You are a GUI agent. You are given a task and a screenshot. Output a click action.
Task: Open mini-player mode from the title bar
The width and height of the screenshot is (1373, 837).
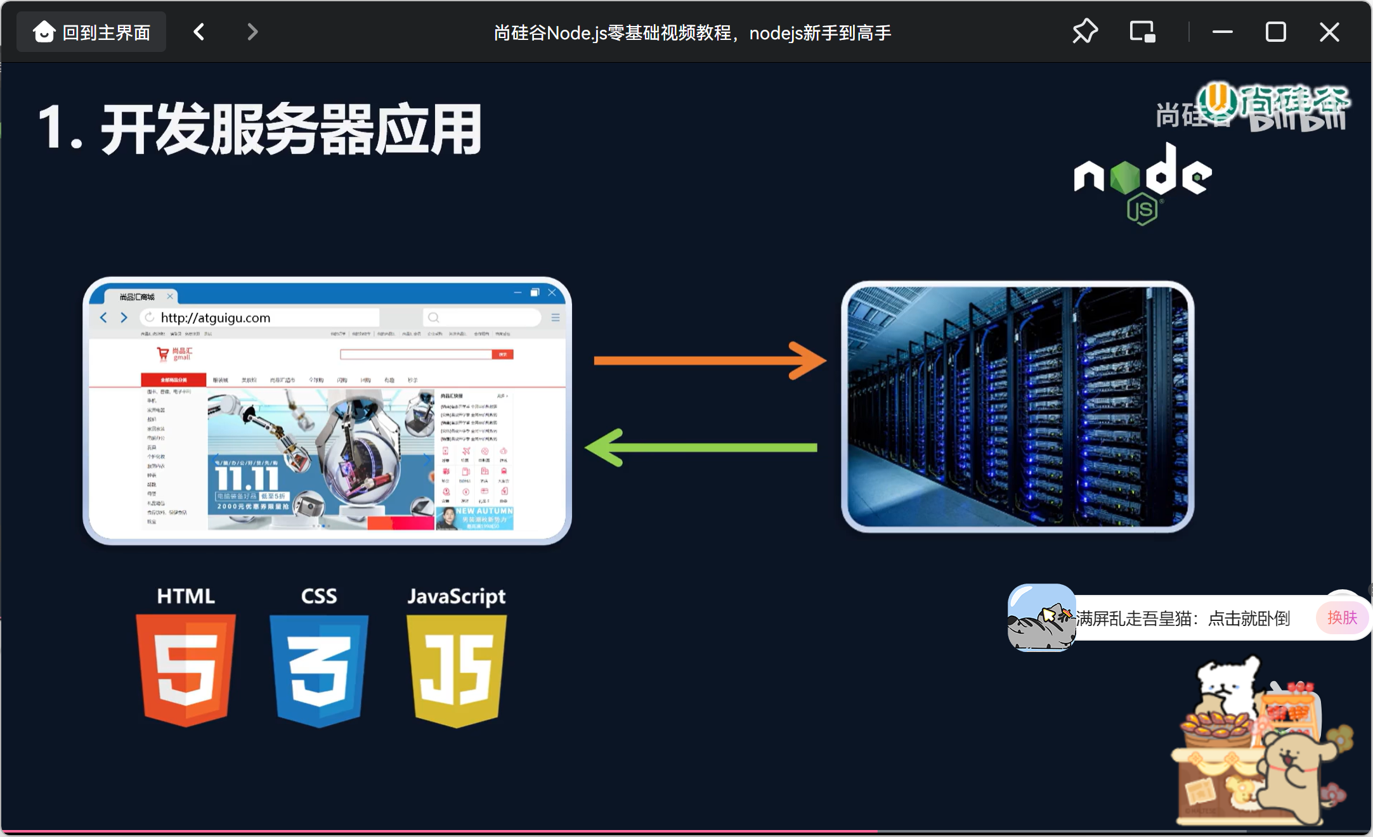click(1143, 31)
